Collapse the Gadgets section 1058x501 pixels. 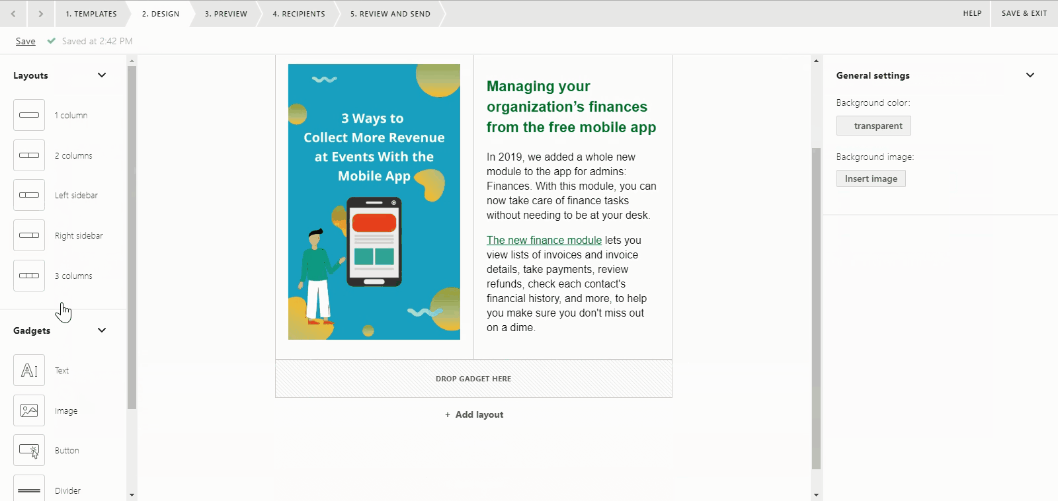[102, 330]
